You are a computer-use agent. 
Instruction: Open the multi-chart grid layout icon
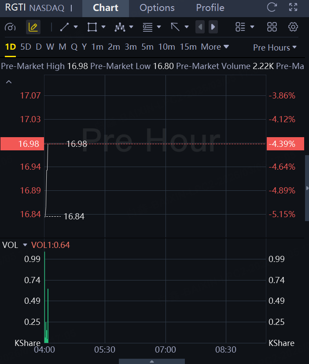272,27
